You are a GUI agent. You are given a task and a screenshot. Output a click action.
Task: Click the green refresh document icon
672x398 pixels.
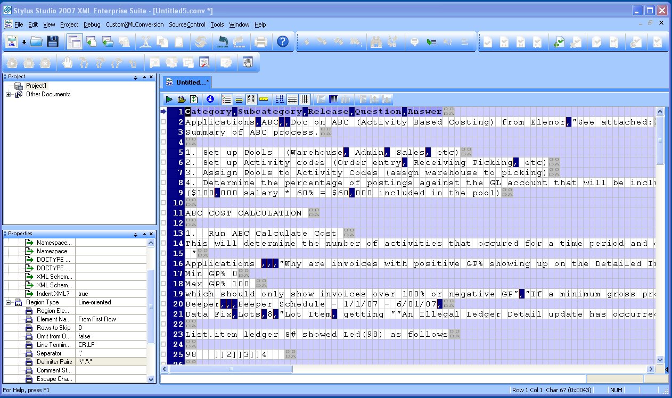point(194,99)
